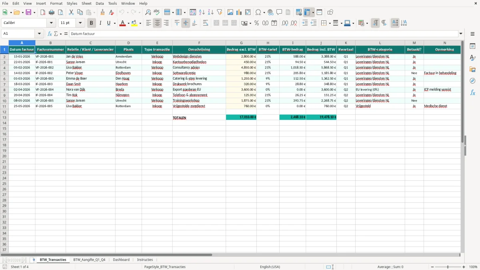Click the Cut scissors icon
The image size is (480, 270).
click(x=71, y=12)
